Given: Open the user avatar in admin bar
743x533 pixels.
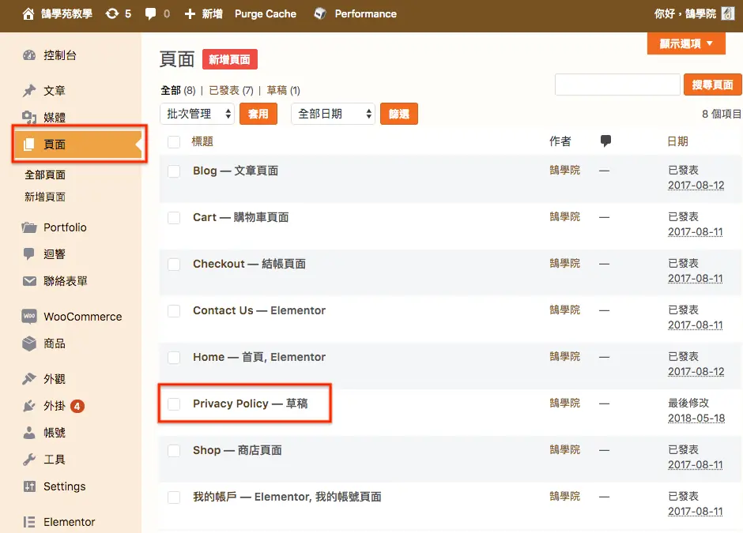Looking at the screenshot, I should click(728, 13).
